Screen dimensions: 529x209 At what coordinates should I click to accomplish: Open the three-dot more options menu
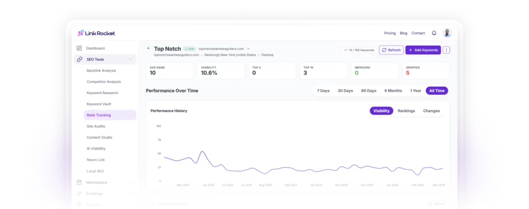click(446, 50)
